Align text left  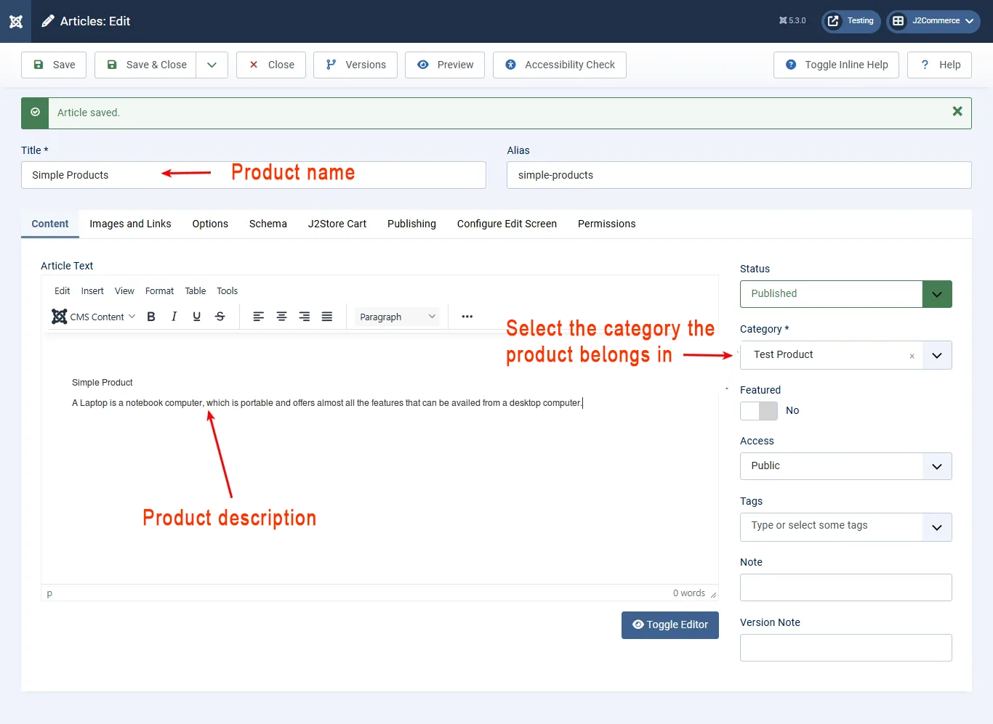[258, 317]
